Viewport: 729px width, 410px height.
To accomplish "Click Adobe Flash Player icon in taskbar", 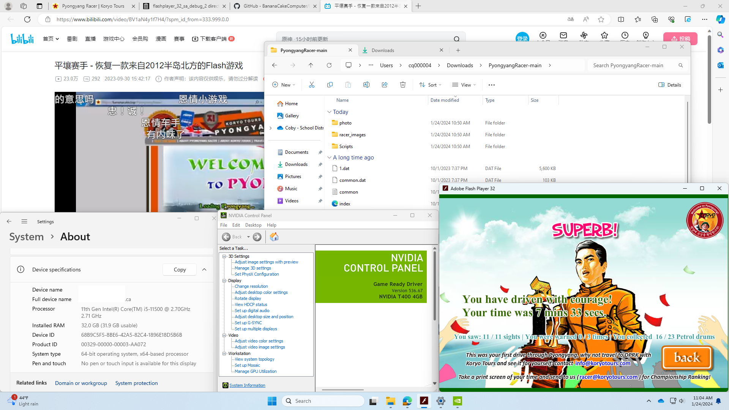I will 424,401.
